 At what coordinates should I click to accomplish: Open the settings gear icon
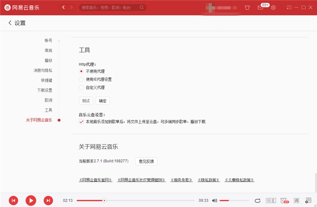point(273,8)
